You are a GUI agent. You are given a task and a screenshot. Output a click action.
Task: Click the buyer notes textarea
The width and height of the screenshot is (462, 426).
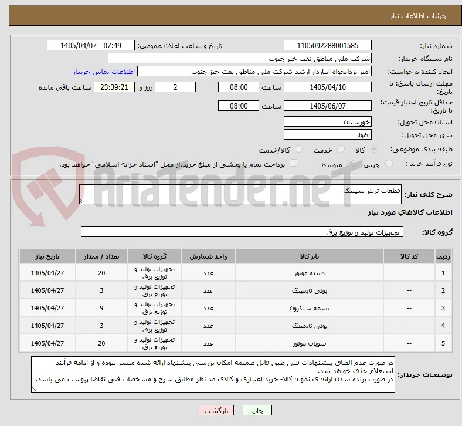coord(213,374)
